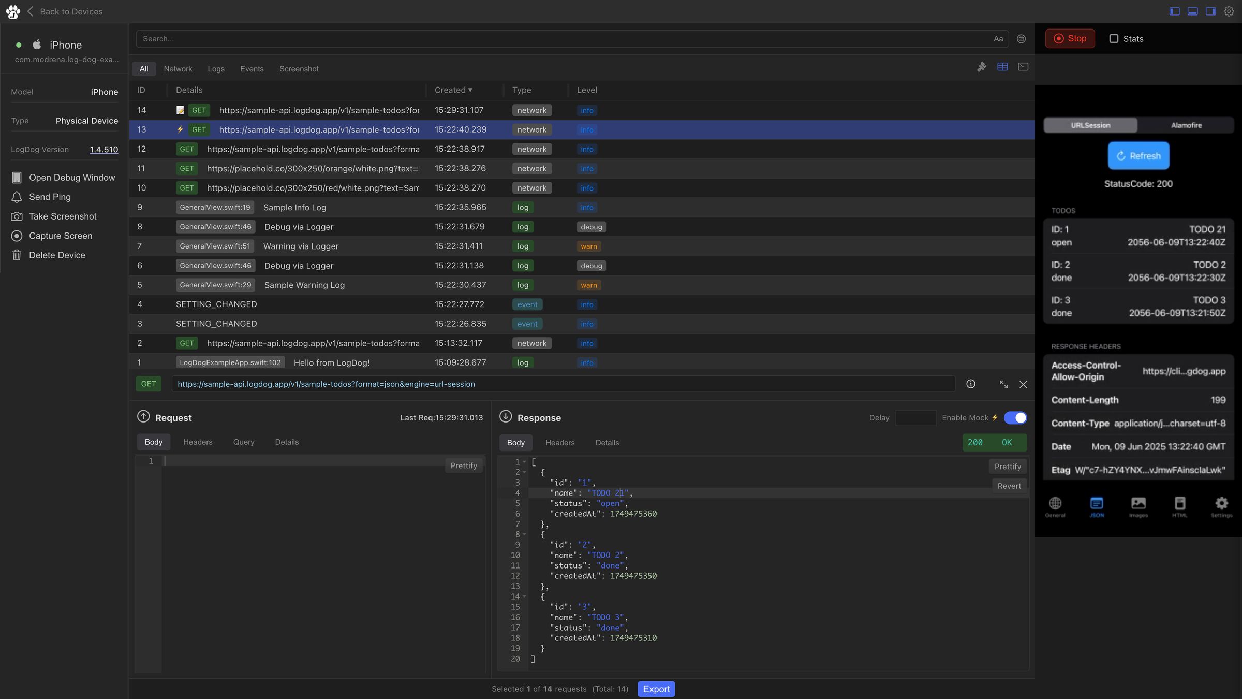This screenshot has height=699, width=1242.
Task: Open the Images tab in the mock panel
Action: point(1138,506)
